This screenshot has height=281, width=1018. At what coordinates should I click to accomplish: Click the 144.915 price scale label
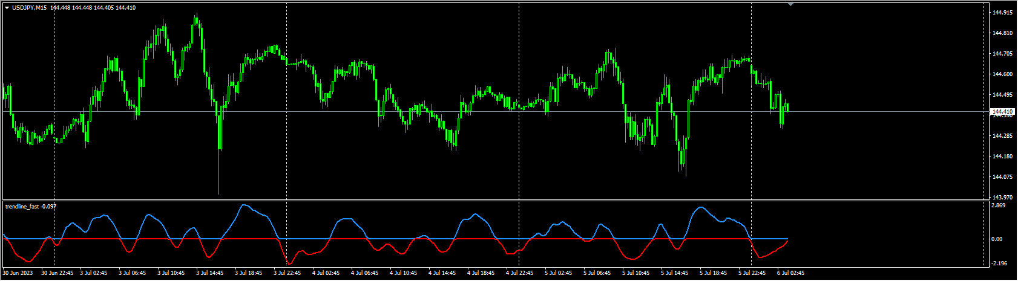(x=1002, y=13)
